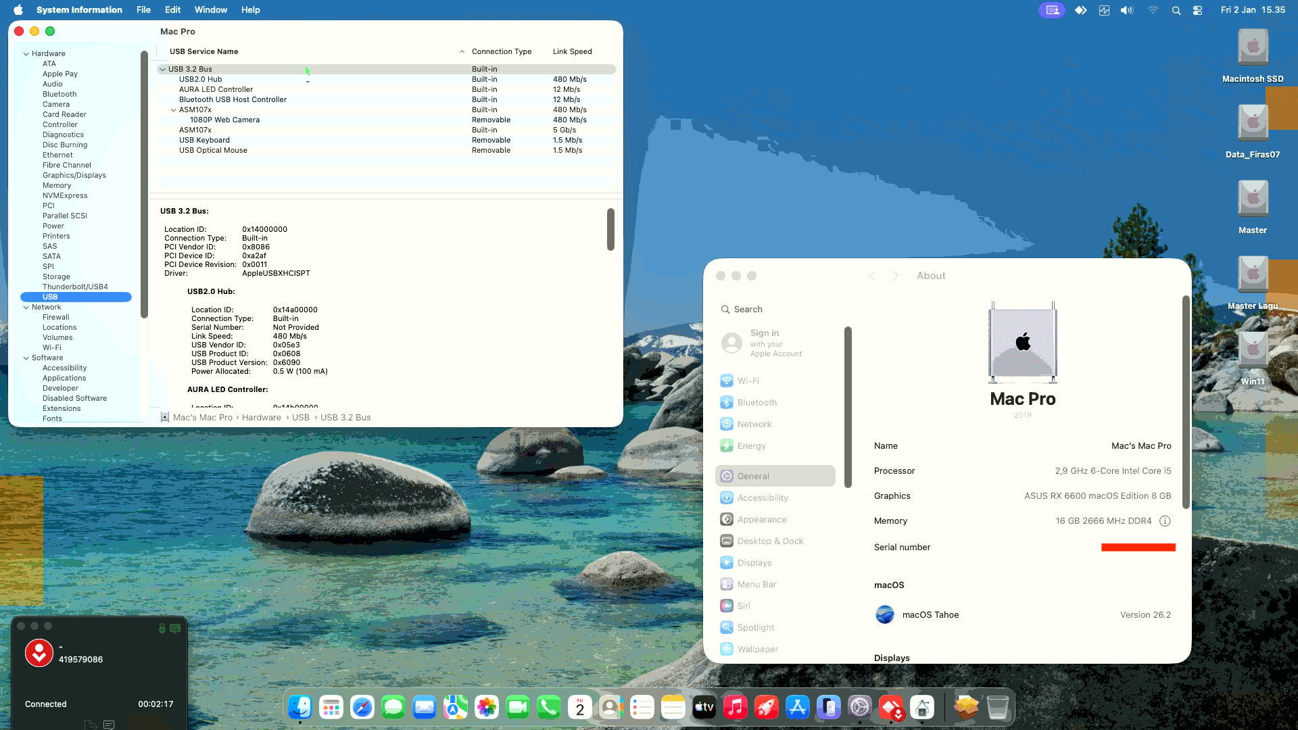Click the System Settings About pane scrollbar
1298x730 pixels.
1185,402
